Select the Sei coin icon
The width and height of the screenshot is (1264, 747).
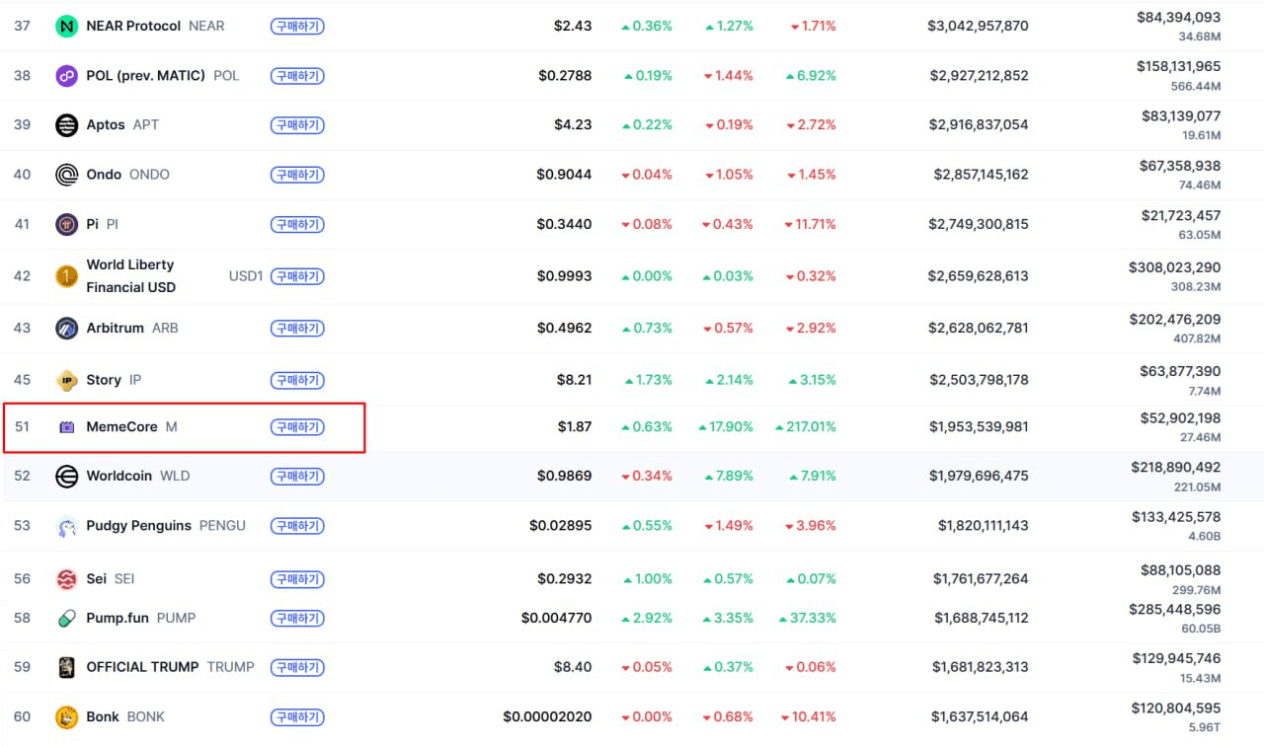pos(66,579)
